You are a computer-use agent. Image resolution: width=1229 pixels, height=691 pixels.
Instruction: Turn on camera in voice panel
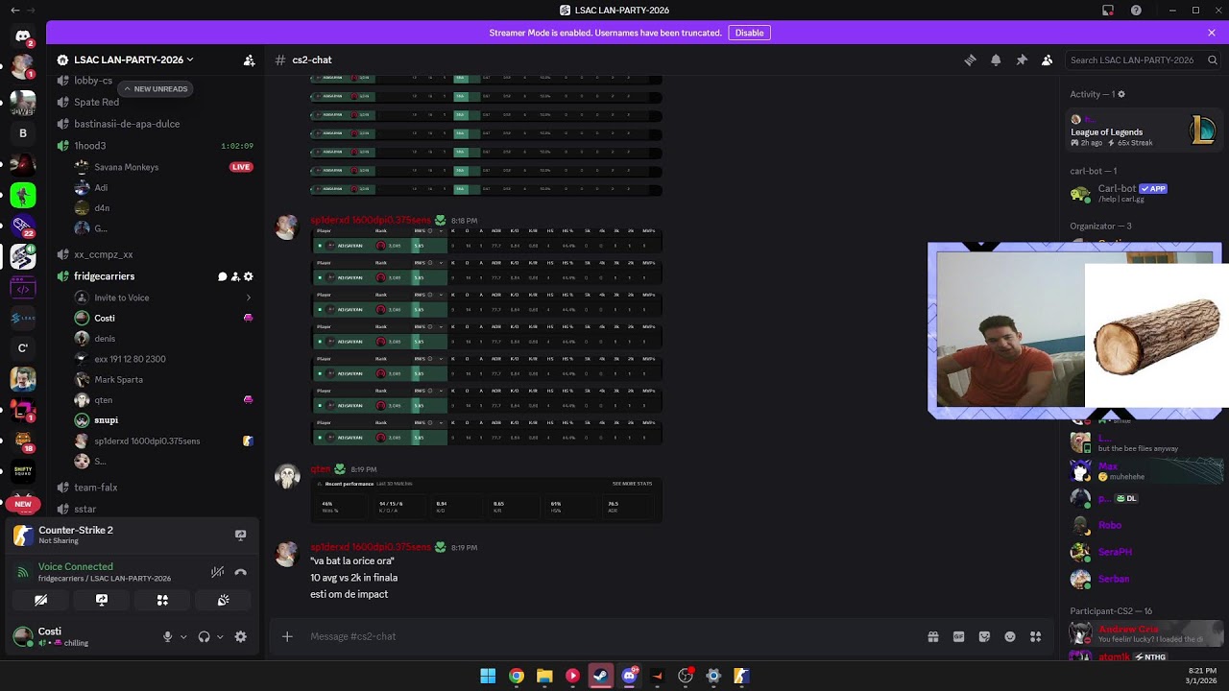click(x=41, y=600)
